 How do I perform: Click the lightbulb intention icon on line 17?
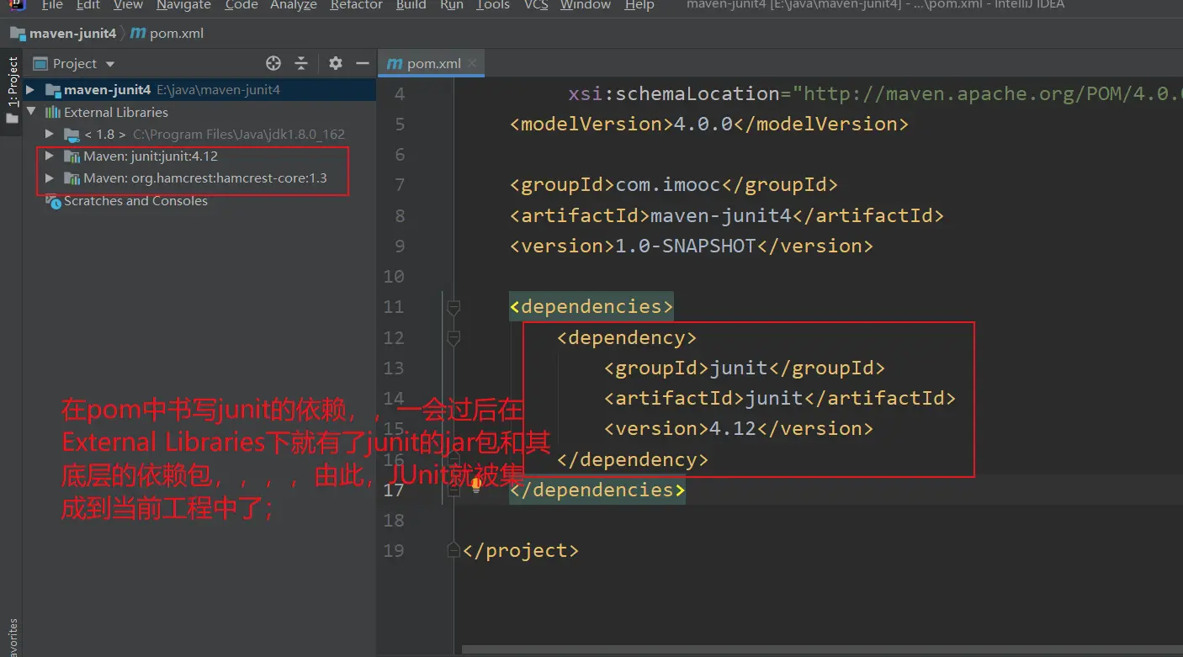click(x=476, y=484)
